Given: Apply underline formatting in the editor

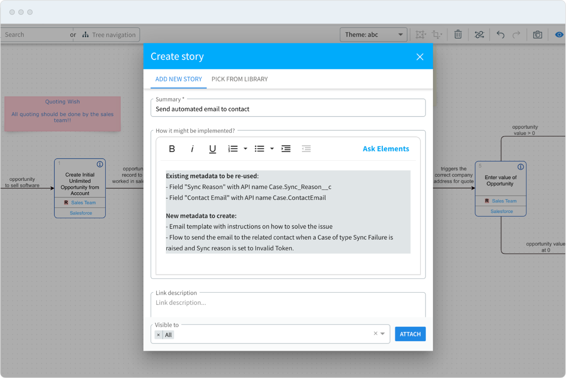Looking at the screenshot, I should 212,149.
